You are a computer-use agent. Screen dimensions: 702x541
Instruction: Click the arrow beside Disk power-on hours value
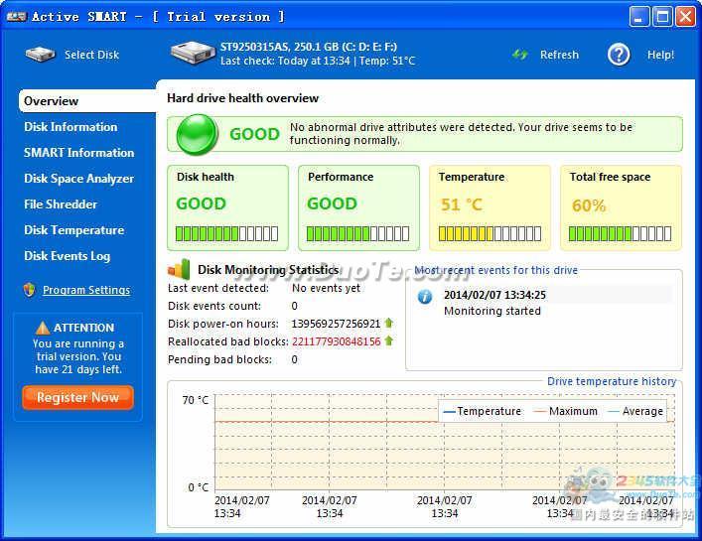click(x=388, y=323)
